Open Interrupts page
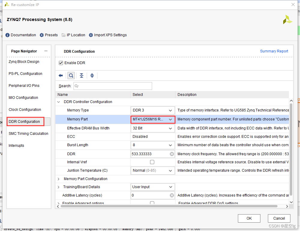 click(x=16, y=146)
